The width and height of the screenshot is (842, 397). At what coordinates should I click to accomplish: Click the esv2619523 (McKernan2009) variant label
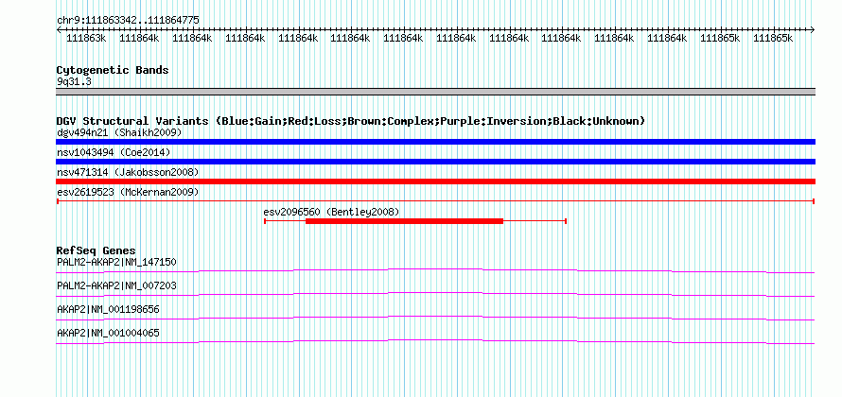[128, 192]
